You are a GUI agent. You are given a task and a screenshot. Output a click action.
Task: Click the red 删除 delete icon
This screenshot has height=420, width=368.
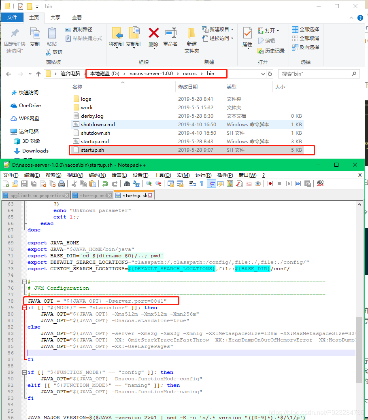(x=153, y=33)
